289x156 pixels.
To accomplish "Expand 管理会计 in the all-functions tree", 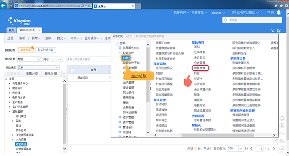I will click(120, 127).
